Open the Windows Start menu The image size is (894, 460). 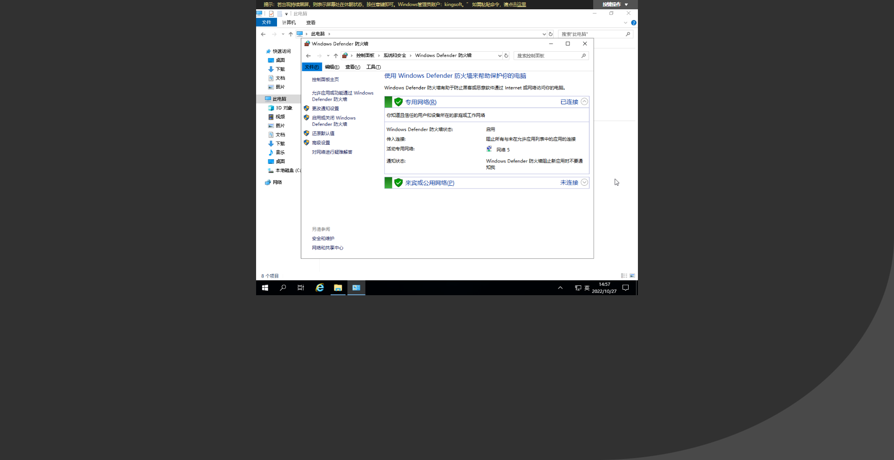point(265,288)
